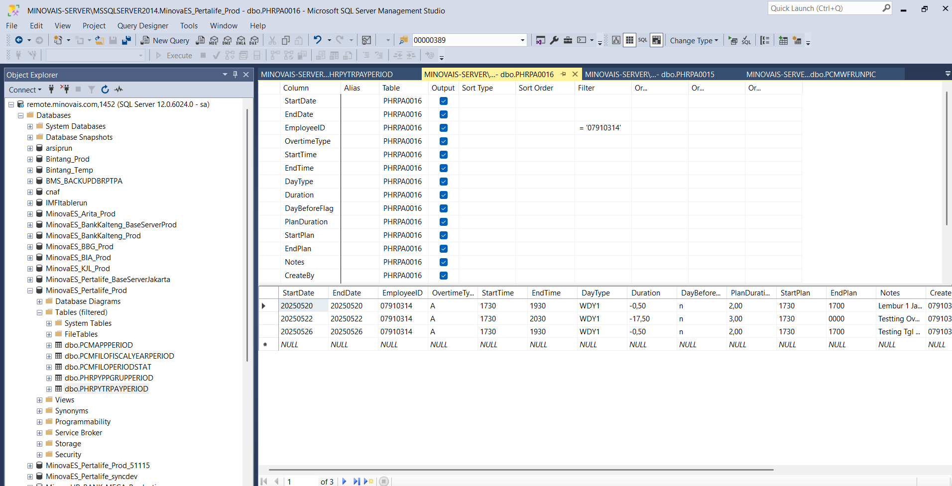Jump to the last record in the results
The image size is (952, 486).
pos(357,481)
